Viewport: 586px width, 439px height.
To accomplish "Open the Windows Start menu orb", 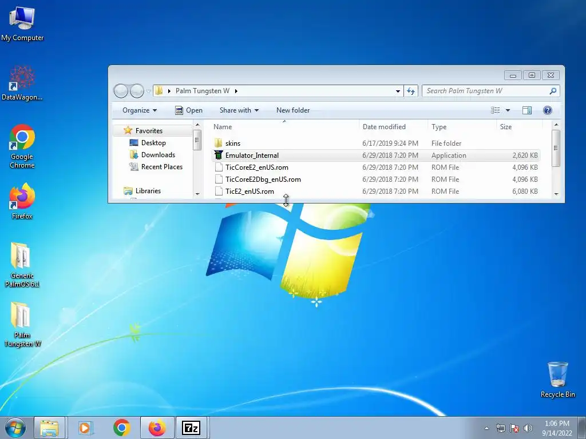I will (x=15, y=428).
